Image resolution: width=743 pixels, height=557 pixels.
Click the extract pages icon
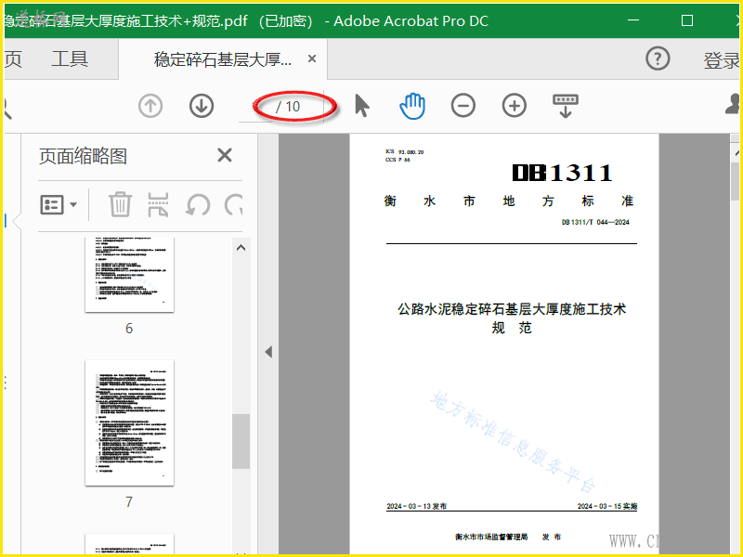(x=158, y=204)
